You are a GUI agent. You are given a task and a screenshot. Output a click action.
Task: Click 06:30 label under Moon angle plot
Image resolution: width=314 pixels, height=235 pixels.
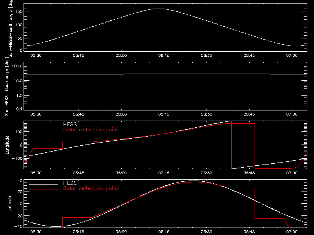point(206,114)
